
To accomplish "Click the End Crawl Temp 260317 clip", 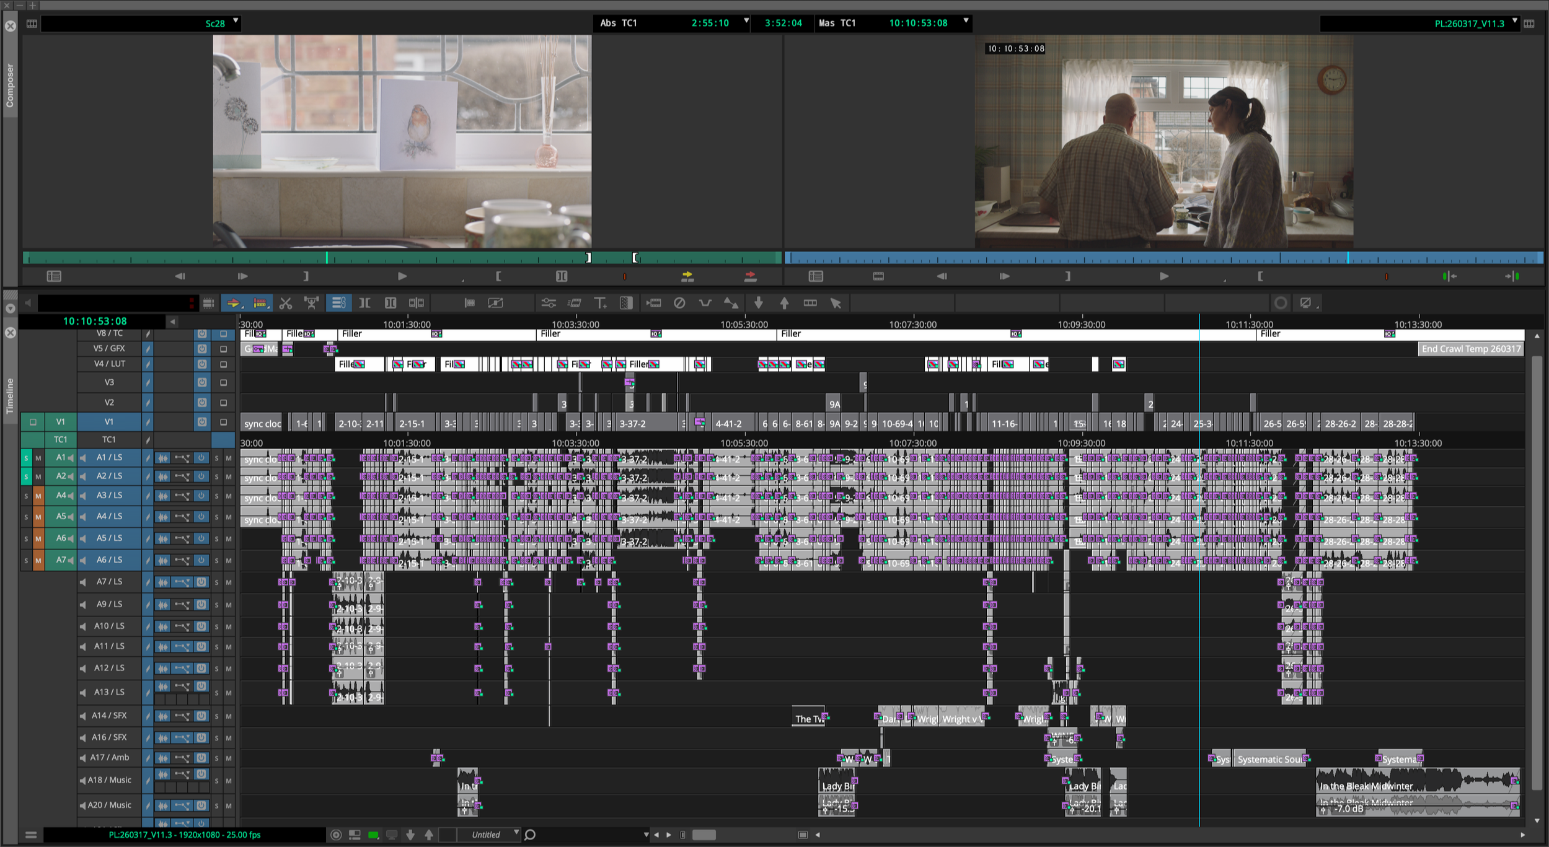I will [1470, 349].
